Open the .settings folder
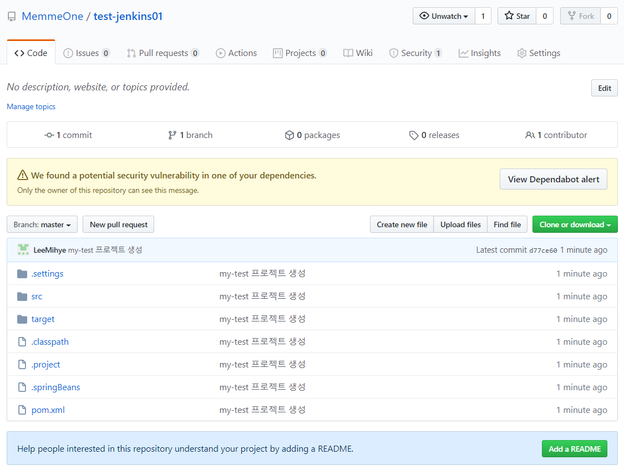Screen dimensions: 624x470 tap(47, 274)
